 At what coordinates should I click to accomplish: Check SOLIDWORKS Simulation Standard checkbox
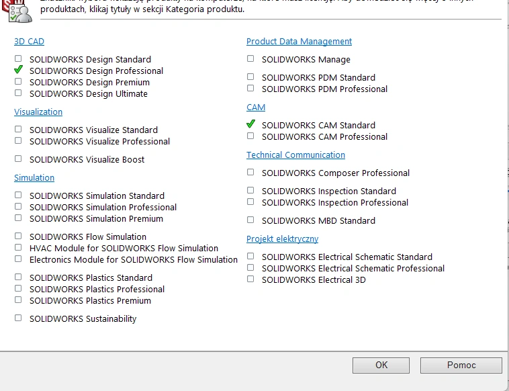(x=18, y=195)
